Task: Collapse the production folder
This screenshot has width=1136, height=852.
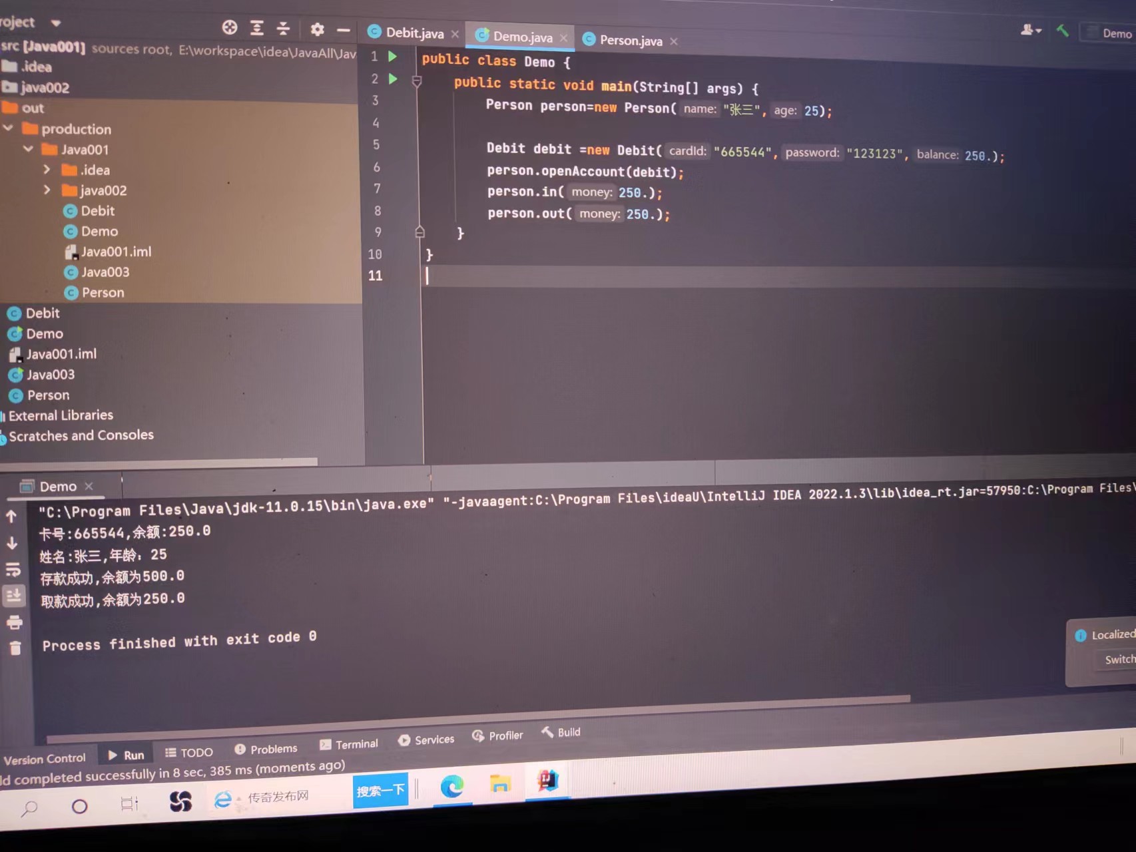Action: (8, 128)
